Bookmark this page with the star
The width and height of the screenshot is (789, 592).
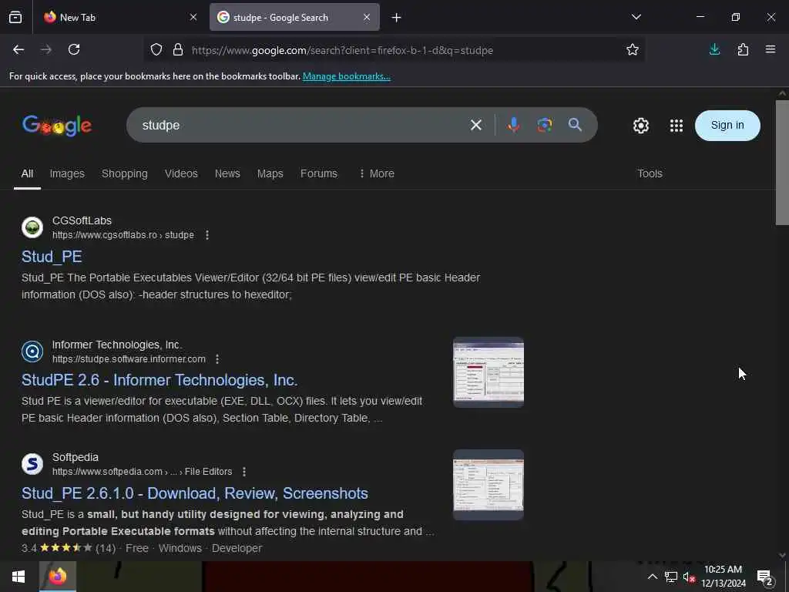tap(633, 49)
